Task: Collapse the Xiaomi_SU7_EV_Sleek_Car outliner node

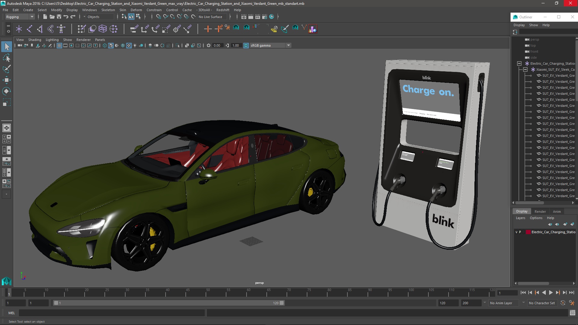Action: [x=525, y=70]
